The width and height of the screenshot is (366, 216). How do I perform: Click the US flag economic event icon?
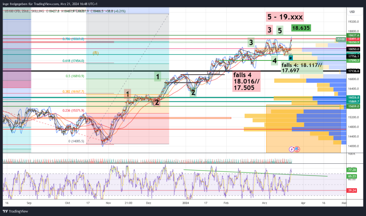[297, 149]
